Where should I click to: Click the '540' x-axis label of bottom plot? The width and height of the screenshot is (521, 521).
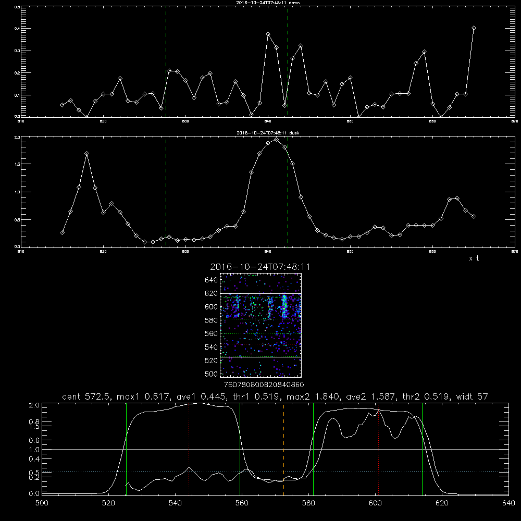pyautogui.click(x=175, y=503)
